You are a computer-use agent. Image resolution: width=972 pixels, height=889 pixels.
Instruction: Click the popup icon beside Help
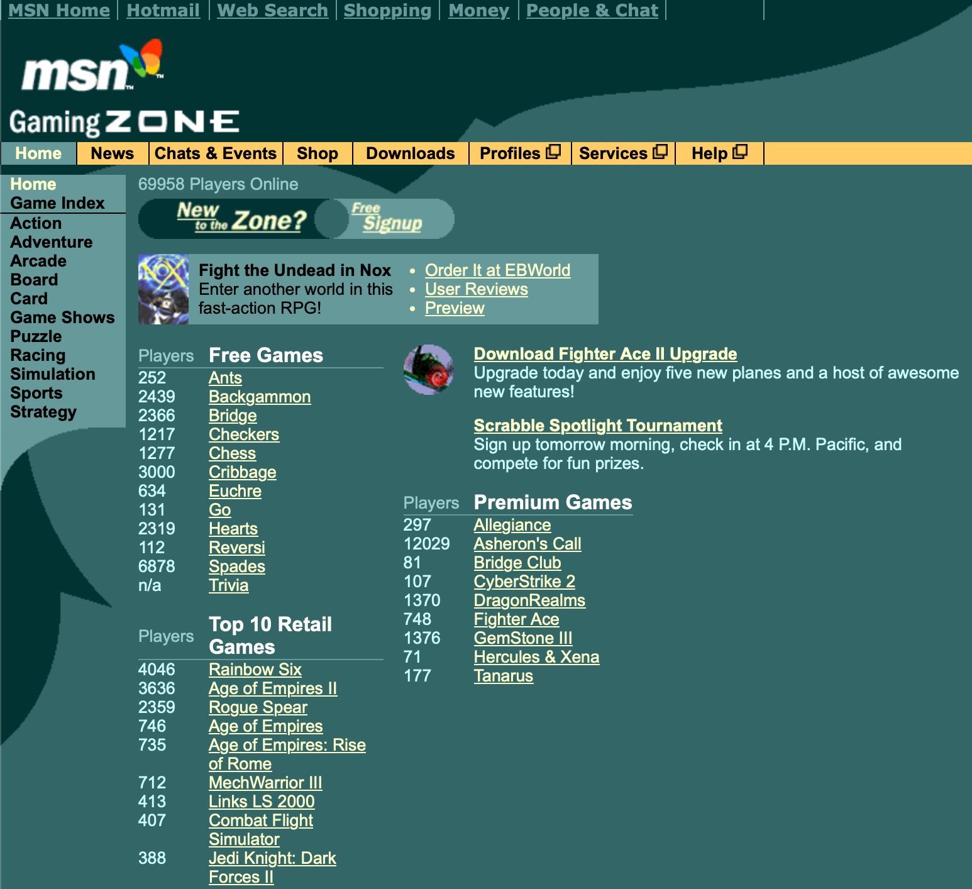coord(741,152)
